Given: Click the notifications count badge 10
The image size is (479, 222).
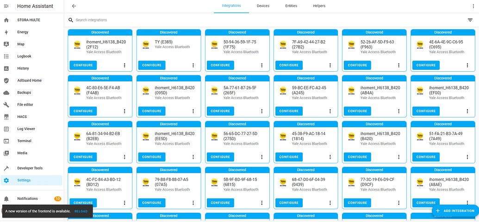Looking at the screenshot, I should (x=57, y=199).
